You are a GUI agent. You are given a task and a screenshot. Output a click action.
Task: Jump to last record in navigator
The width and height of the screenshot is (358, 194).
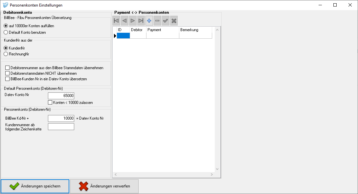(x=141, y=21)
